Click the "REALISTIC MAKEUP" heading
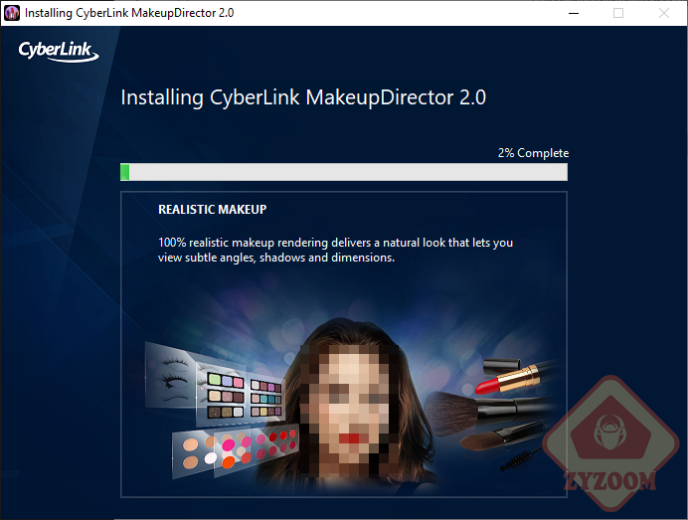 213,210
